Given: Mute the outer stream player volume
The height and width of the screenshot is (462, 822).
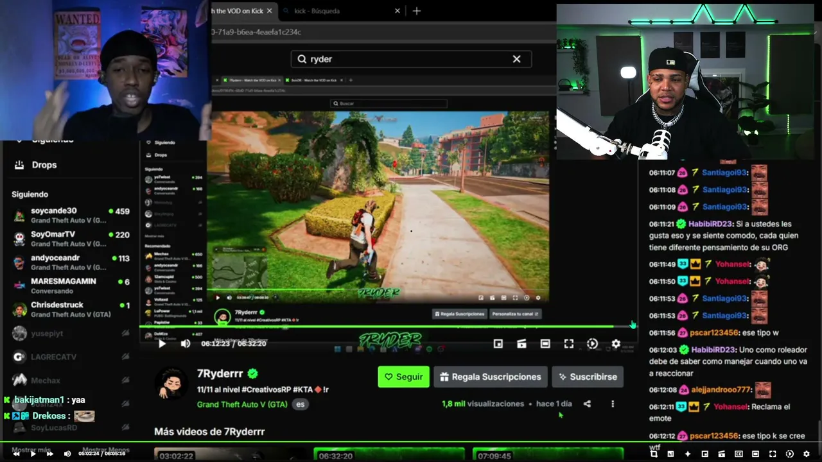Looking at the screenshot, I should coord(67,454).
